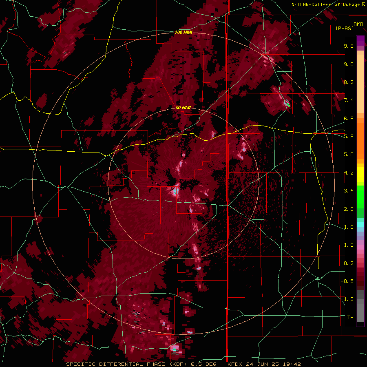Click the "100 NMI" range ring label

[184, 32]
